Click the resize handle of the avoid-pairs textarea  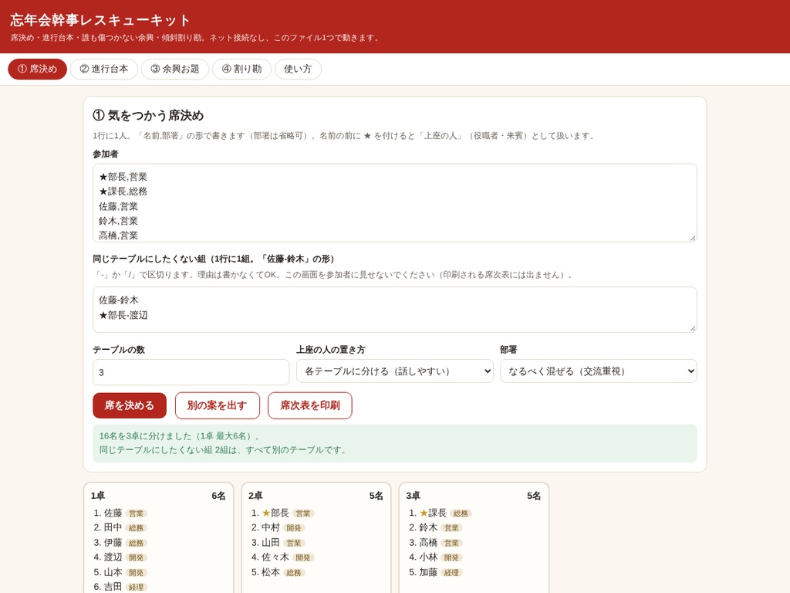[693, 328]
